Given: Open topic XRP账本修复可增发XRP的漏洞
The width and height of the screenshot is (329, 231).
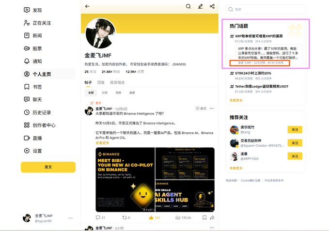Looking at the screenshot, I should click(259, 36).
